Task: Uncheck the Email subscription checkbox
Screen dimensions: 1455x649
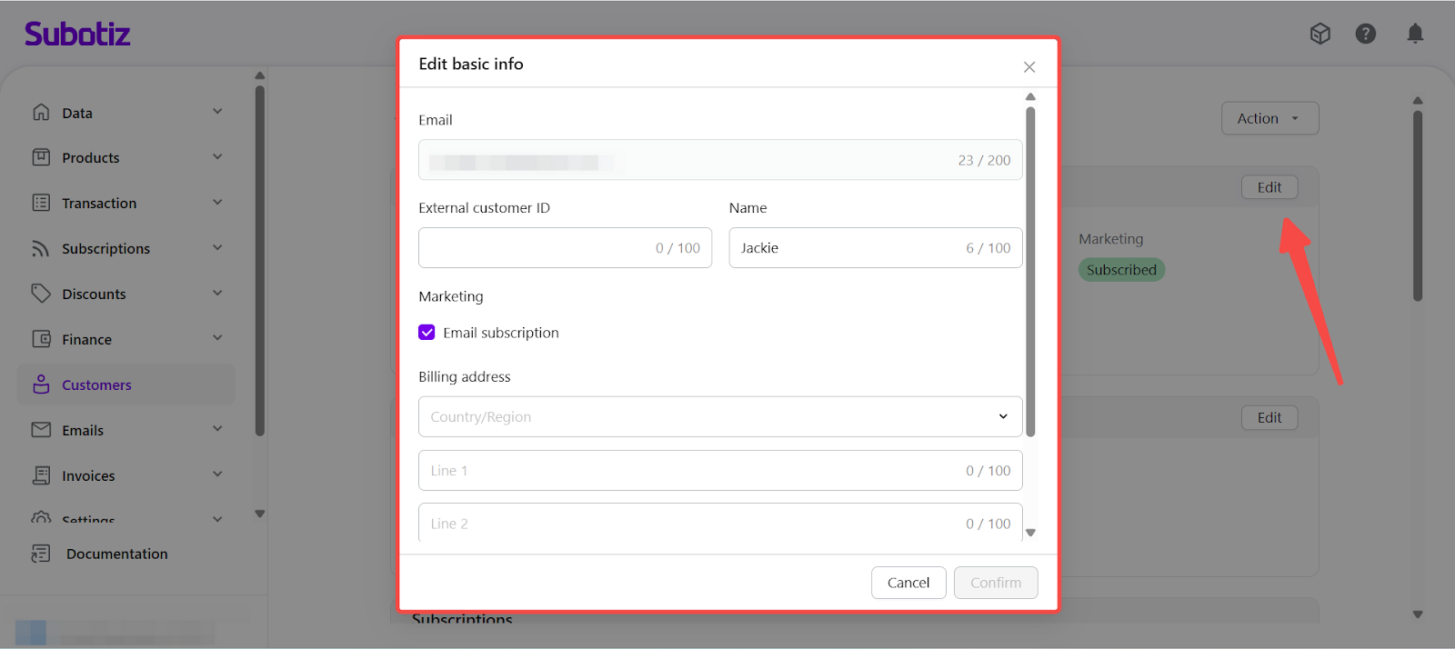Action: (x=426, y=333)
